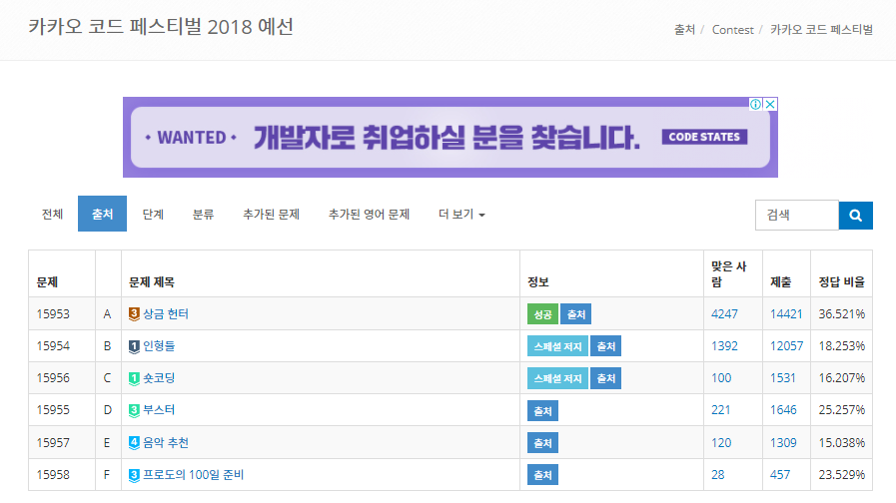Click the magnifier search button

[x=855, y=216]
